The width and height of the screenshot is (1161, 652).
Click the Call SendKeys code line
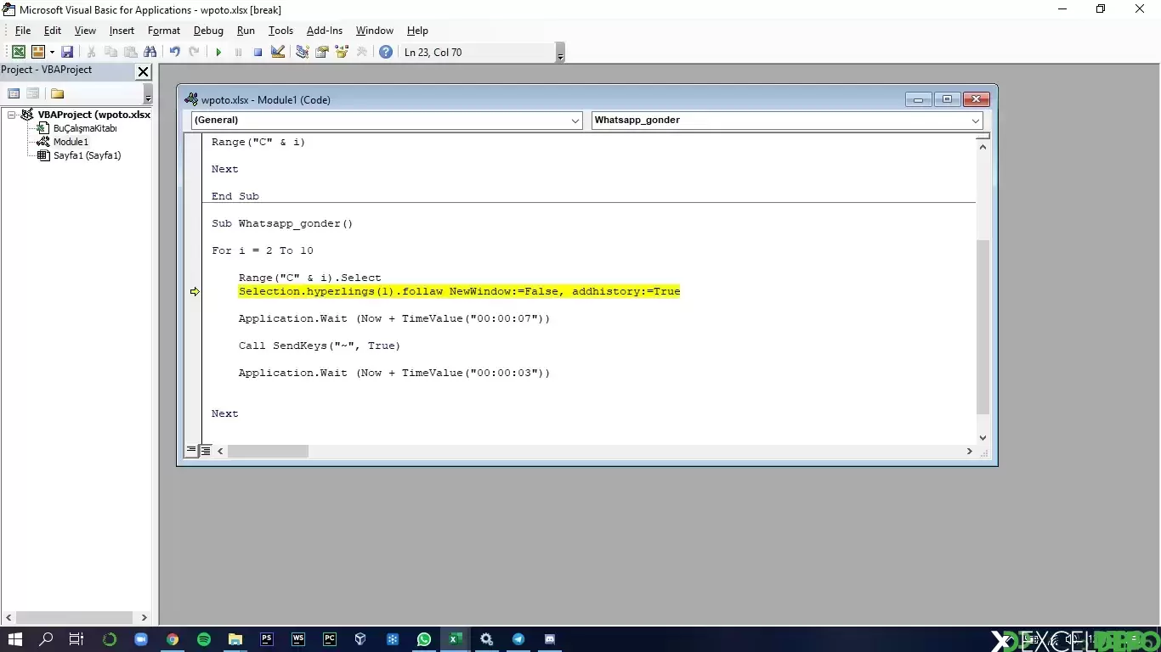tap(319, 346)
